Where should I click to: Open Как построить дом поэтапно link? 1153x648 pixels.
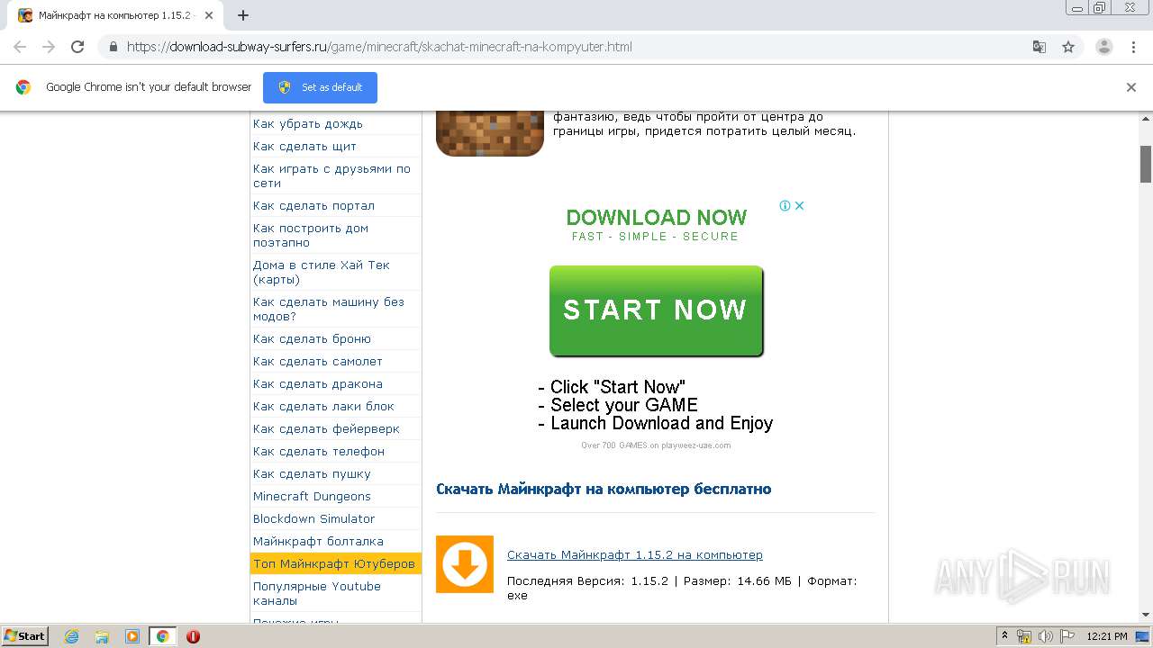(x=311, y=235)
